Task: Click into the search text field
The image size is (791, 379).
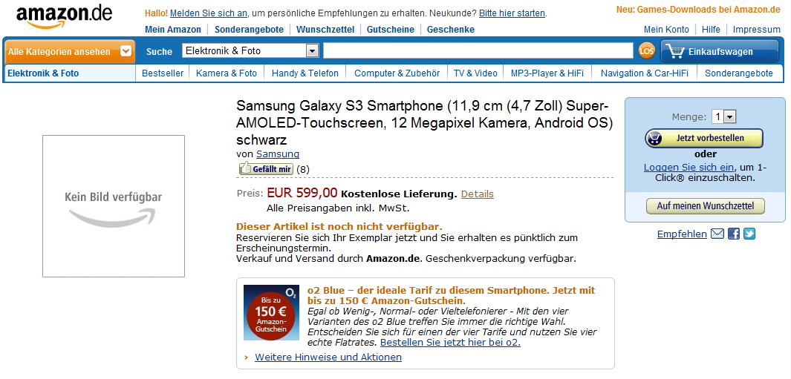Action: tap(478, 50)
